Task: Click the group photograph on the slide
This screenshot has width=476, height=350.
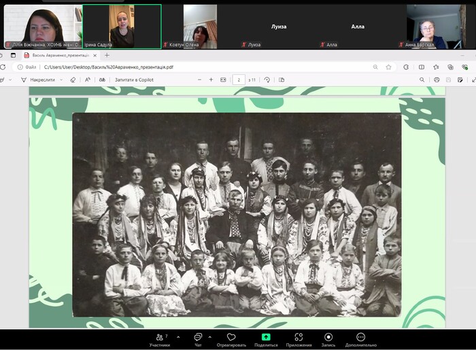Action: tap(237, 215)
